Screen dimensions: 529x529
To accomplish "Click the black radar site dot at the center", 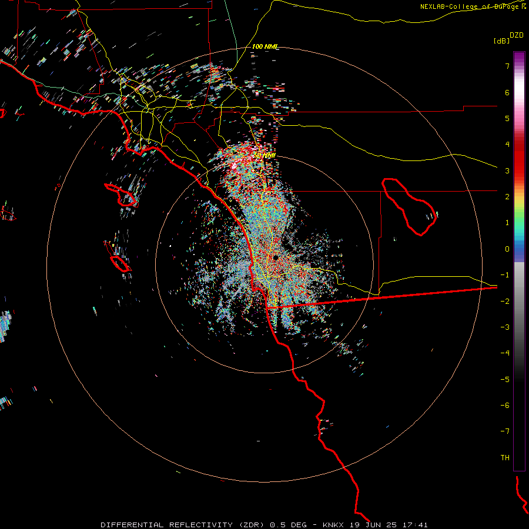I will coord(276,258).
